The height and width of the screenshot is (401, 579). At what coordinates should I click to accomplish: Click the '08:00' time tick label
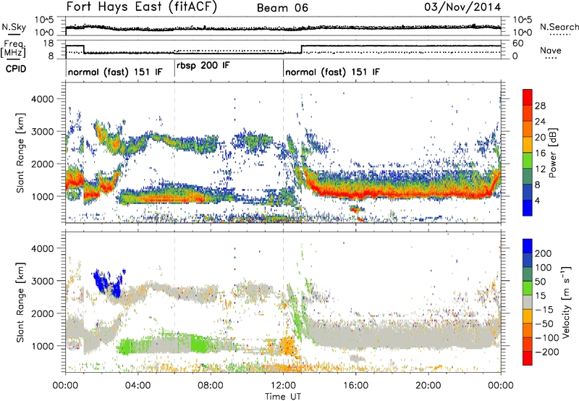(x=211, y=386)
